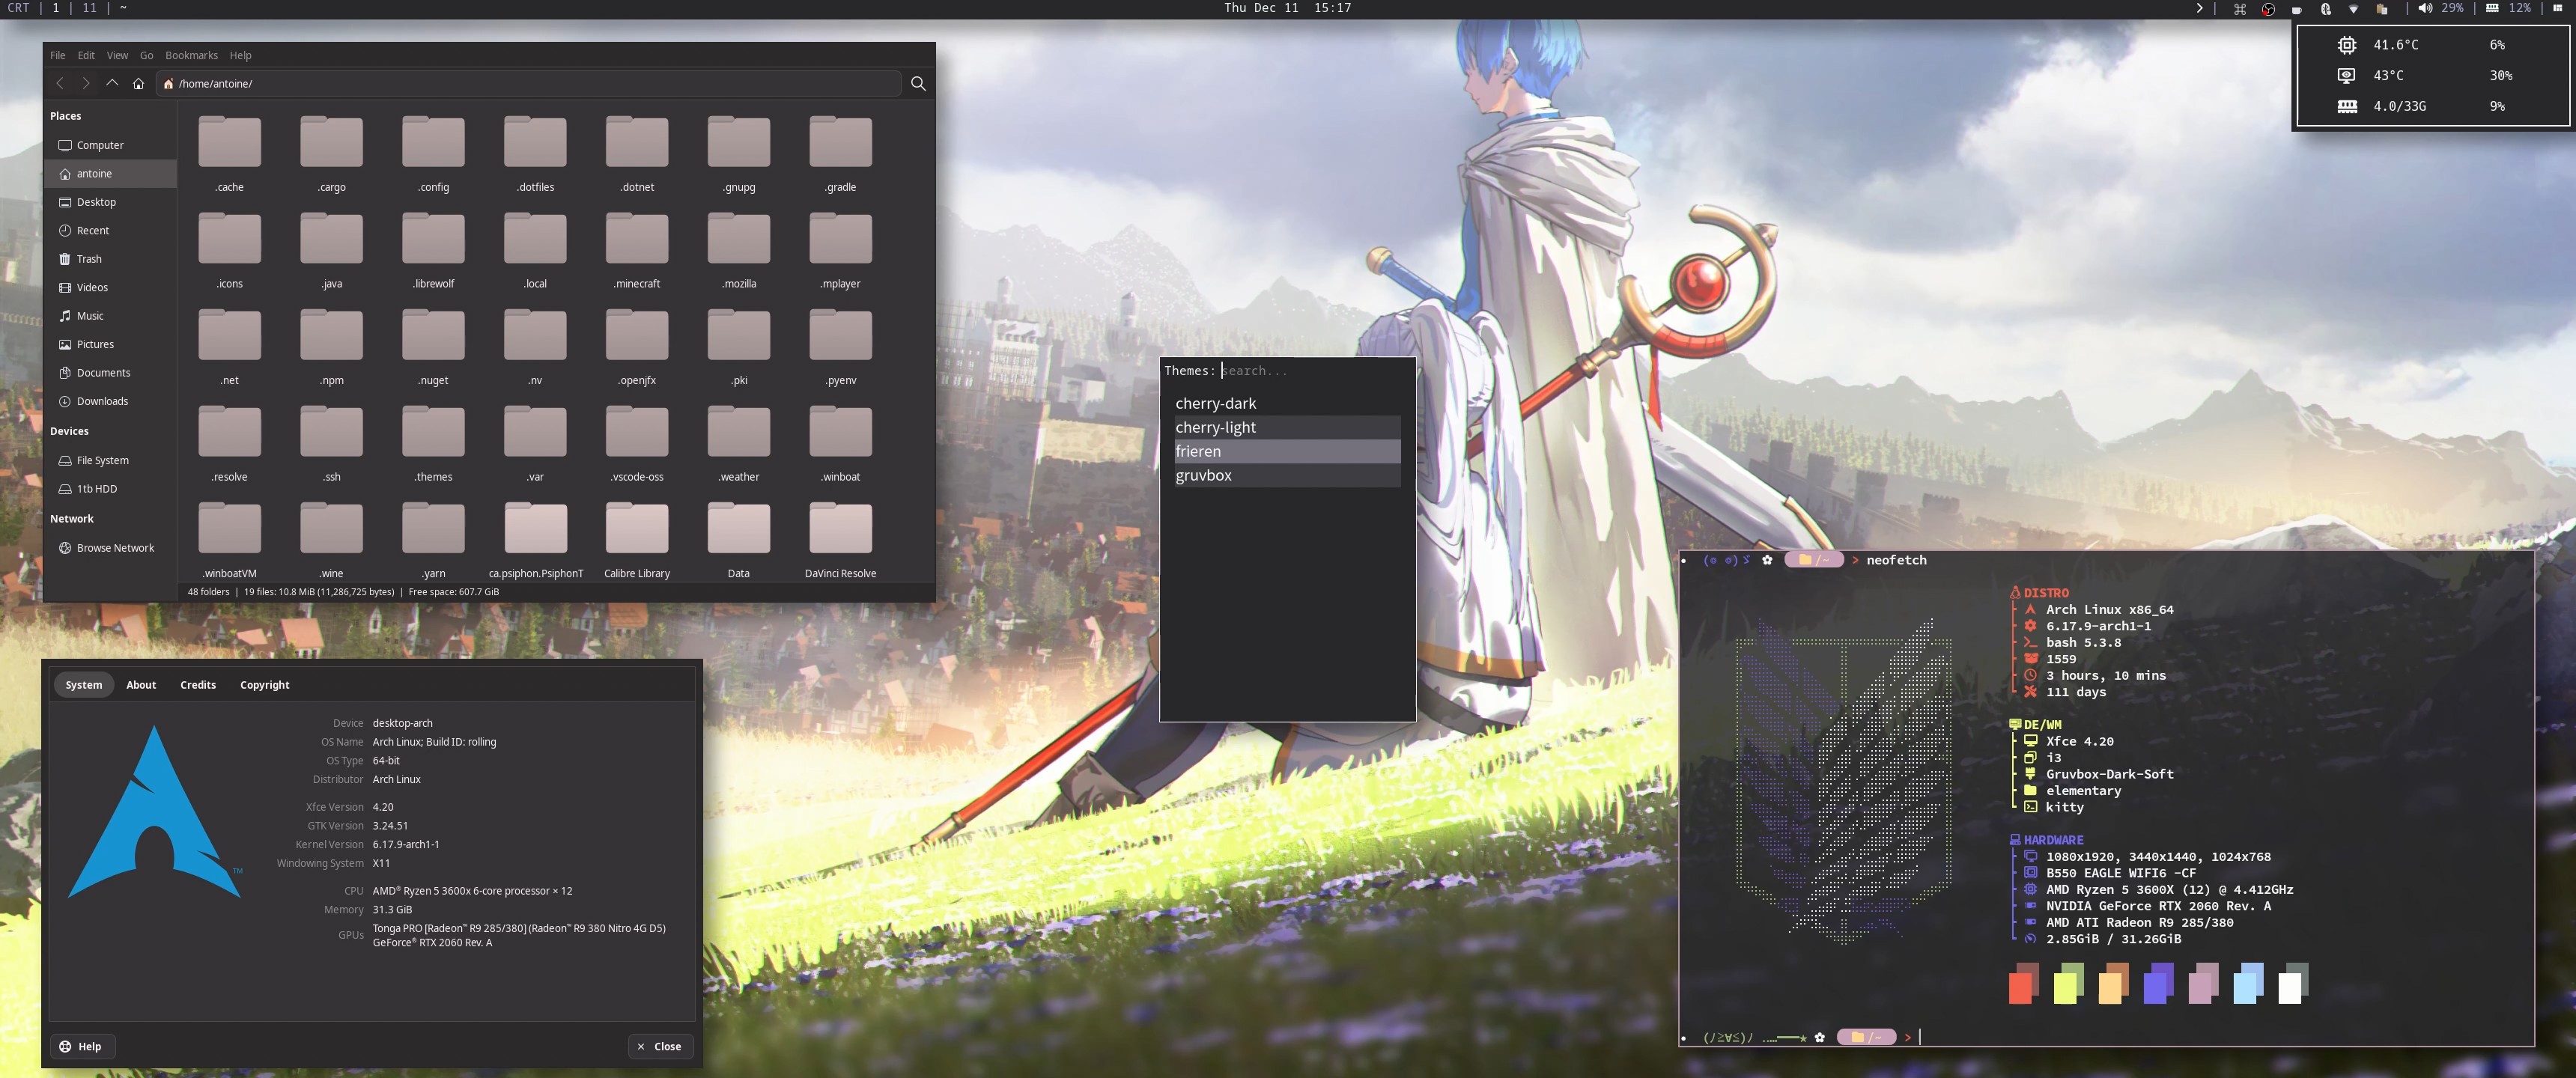Image resolution: width=2576 pixels, height=1078 pixels.
Task: Open Trash in the sidebar
Action: point(110,259)
